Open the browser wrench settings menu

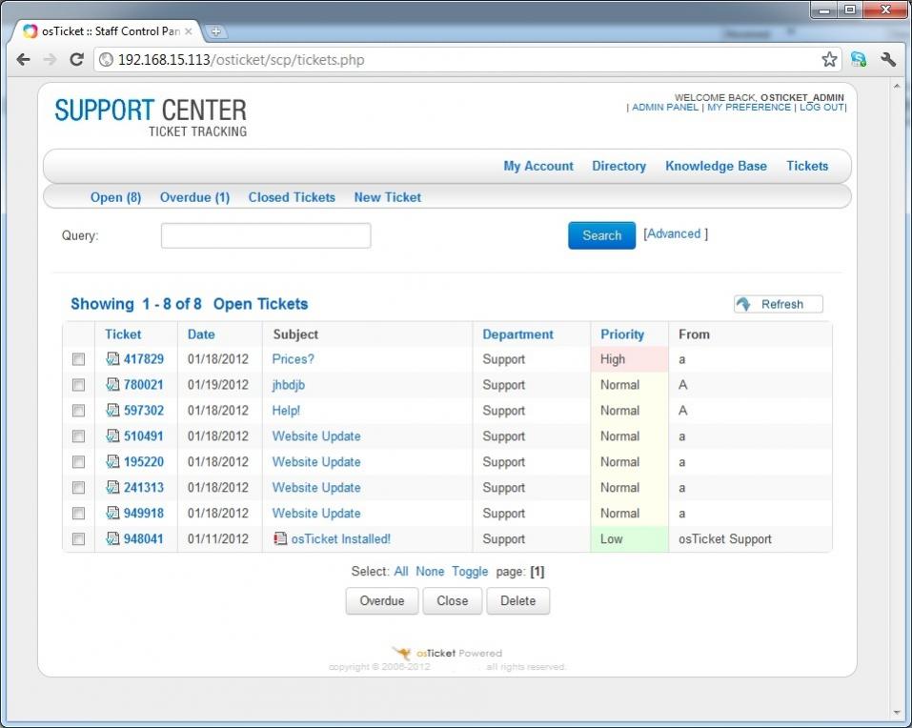(887, 59)
